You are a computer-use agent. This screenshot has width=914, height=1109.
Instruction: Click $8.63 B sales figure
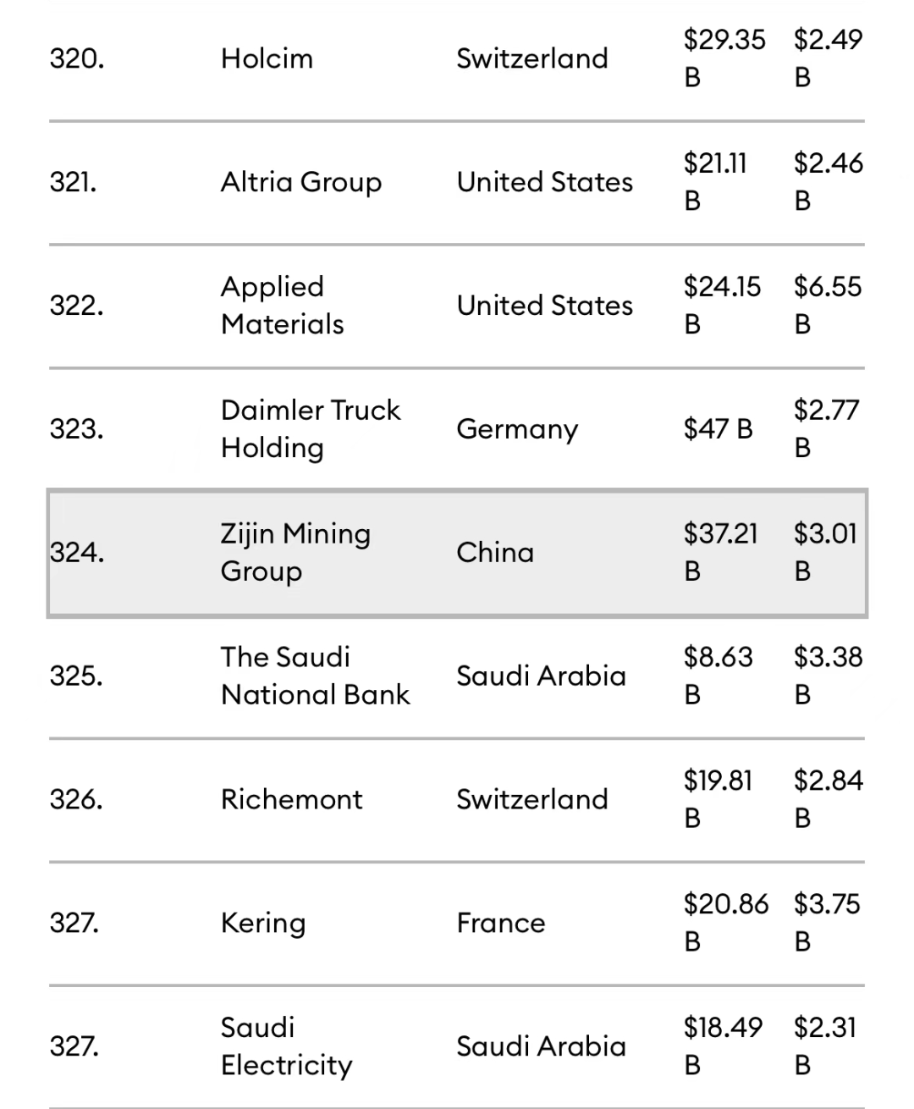click(719, 676)
